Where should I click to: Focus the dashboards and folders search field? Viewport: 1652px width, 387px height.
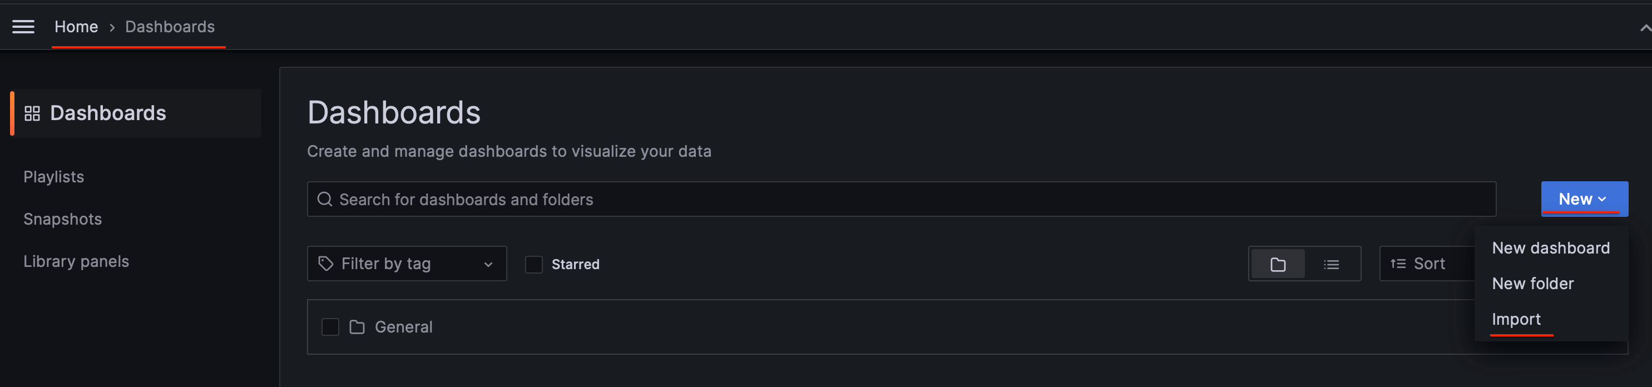(898, 199)
